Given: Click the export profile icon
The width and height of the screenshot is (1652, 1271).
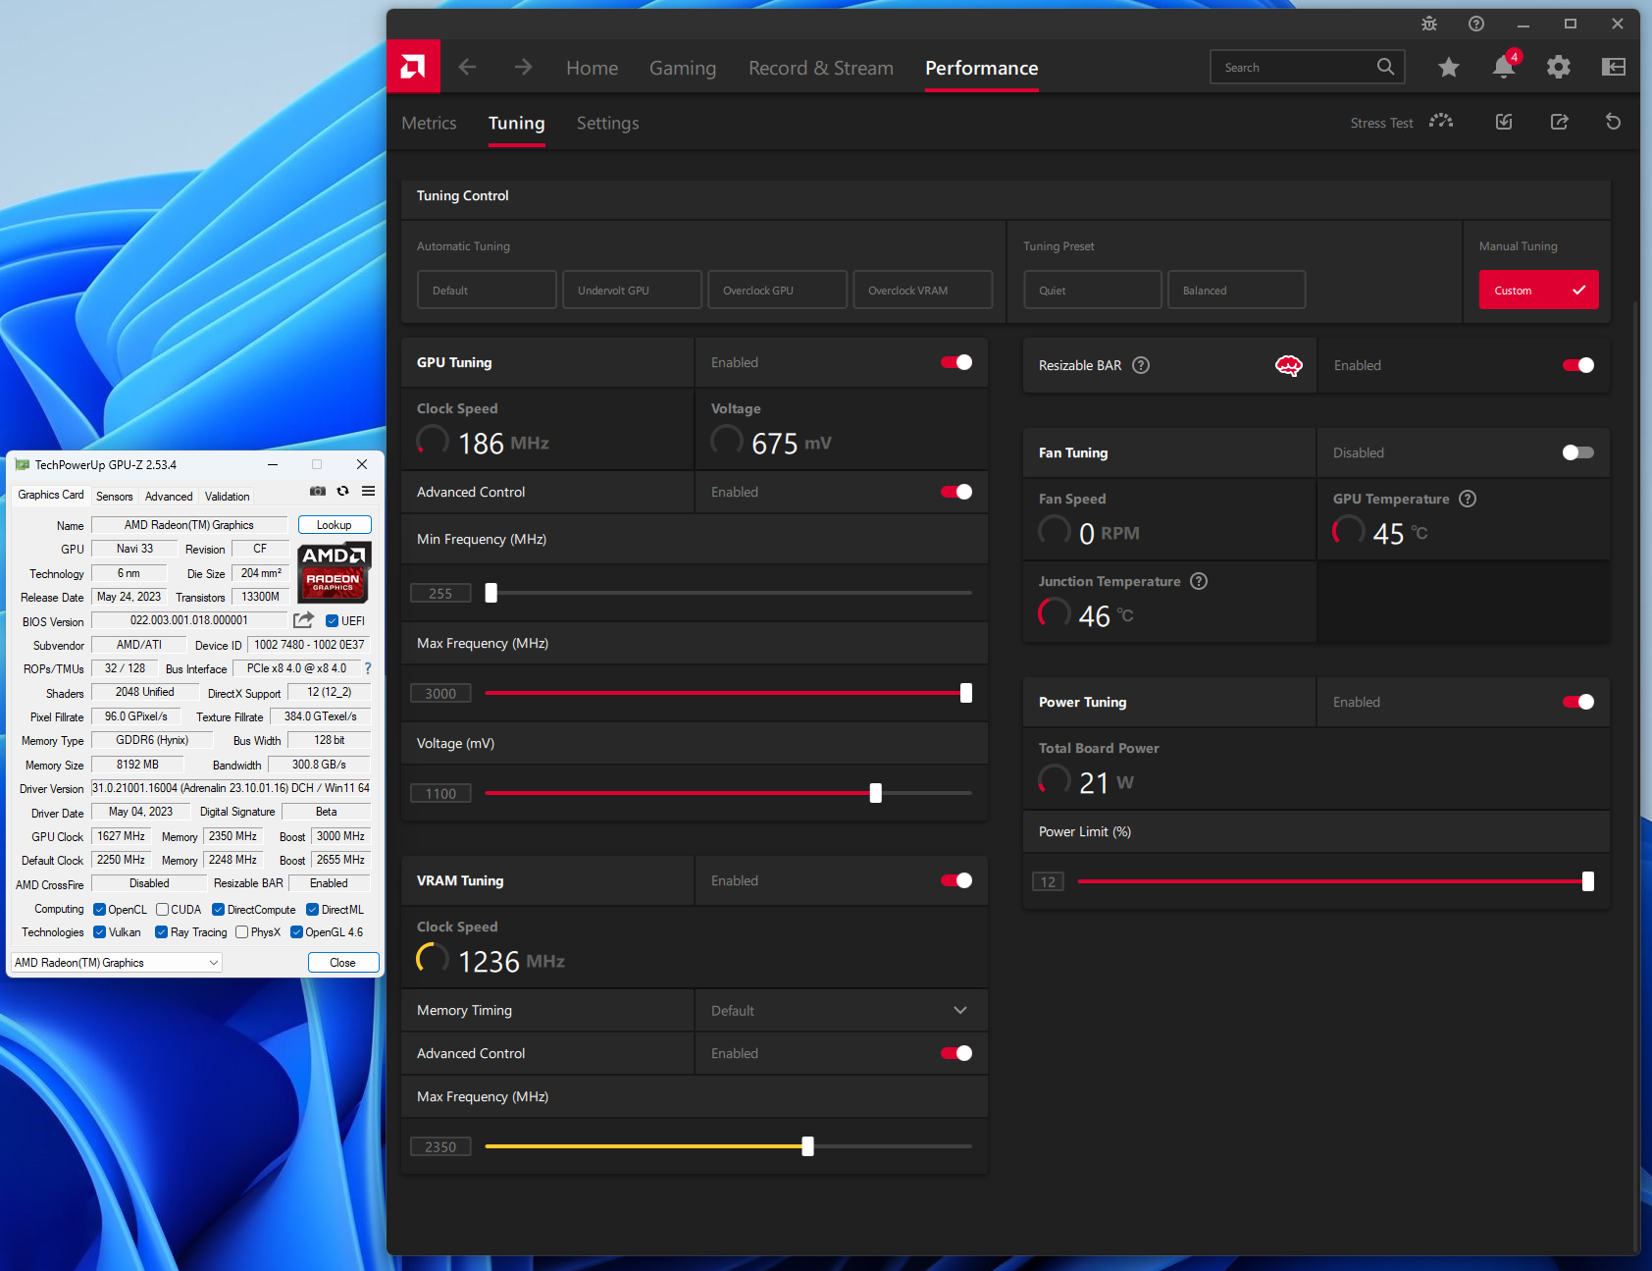Looking at the screenshot, I should (1559, 122).
